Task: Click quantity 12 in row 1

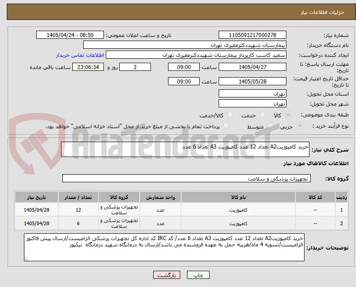Action: point(78,210)
